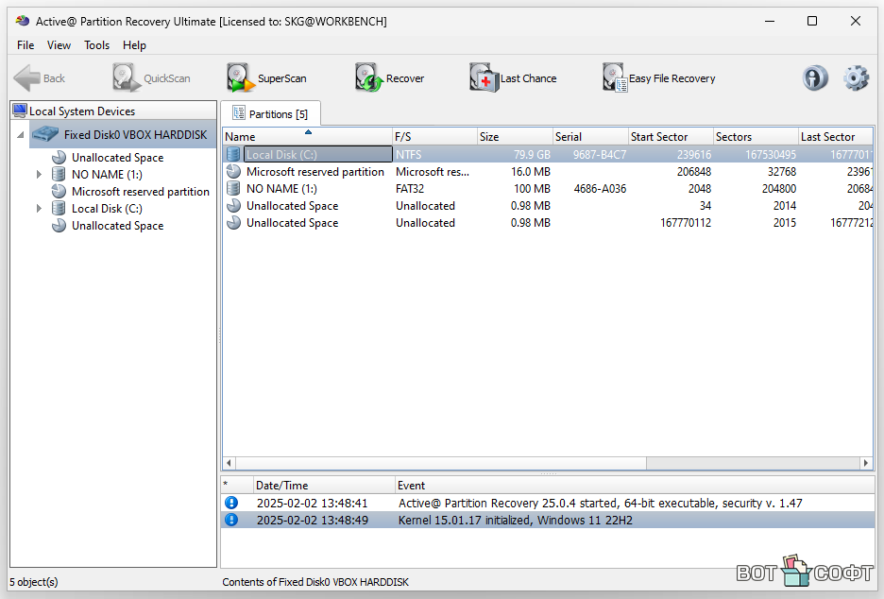The image size is (884, 599).
Task: Click the Partitions tab icon
Action: tap(239, 113)
